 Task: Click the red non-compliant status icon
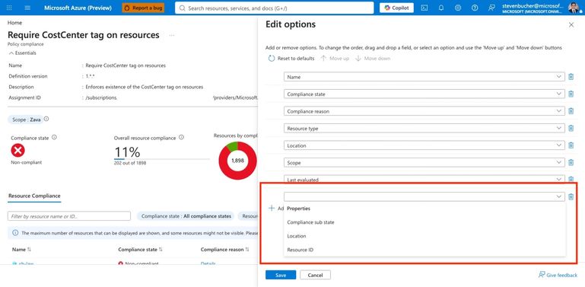click(x=17, y=151)
